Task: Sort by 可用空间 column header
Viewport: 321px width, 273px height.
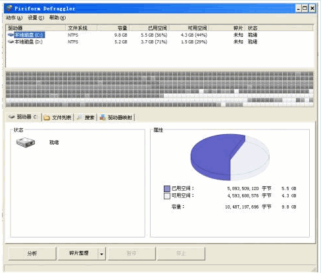Action: [x=189, y=28]
